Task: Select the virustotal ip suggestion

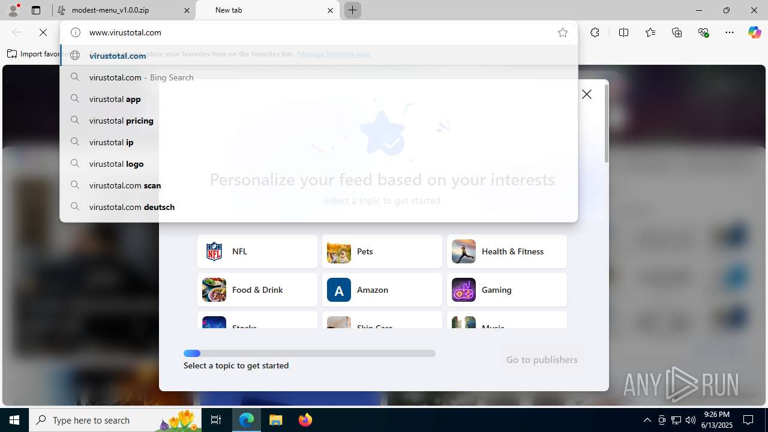Action: click(319, 142)
